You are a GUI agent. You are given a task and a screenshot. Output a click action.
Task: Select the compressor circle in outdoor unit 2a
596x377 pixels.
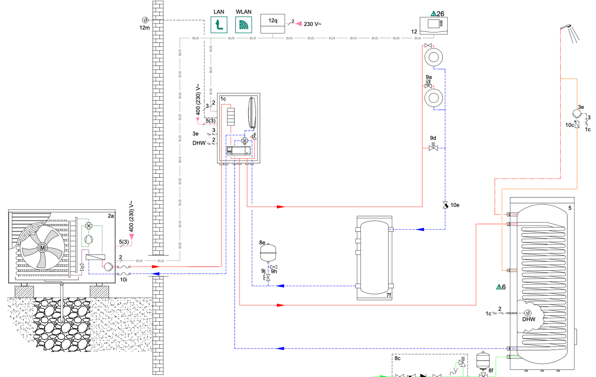[x=88, y=239]
